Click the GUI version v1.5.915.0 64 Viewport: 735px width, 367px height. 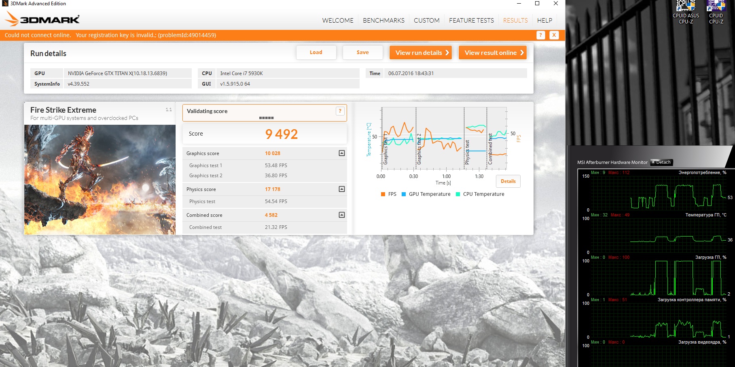pyautogui.click(x=235, y=84)
